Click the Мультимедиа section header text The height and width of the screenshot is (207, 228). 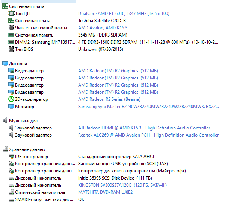coord(23,120)
